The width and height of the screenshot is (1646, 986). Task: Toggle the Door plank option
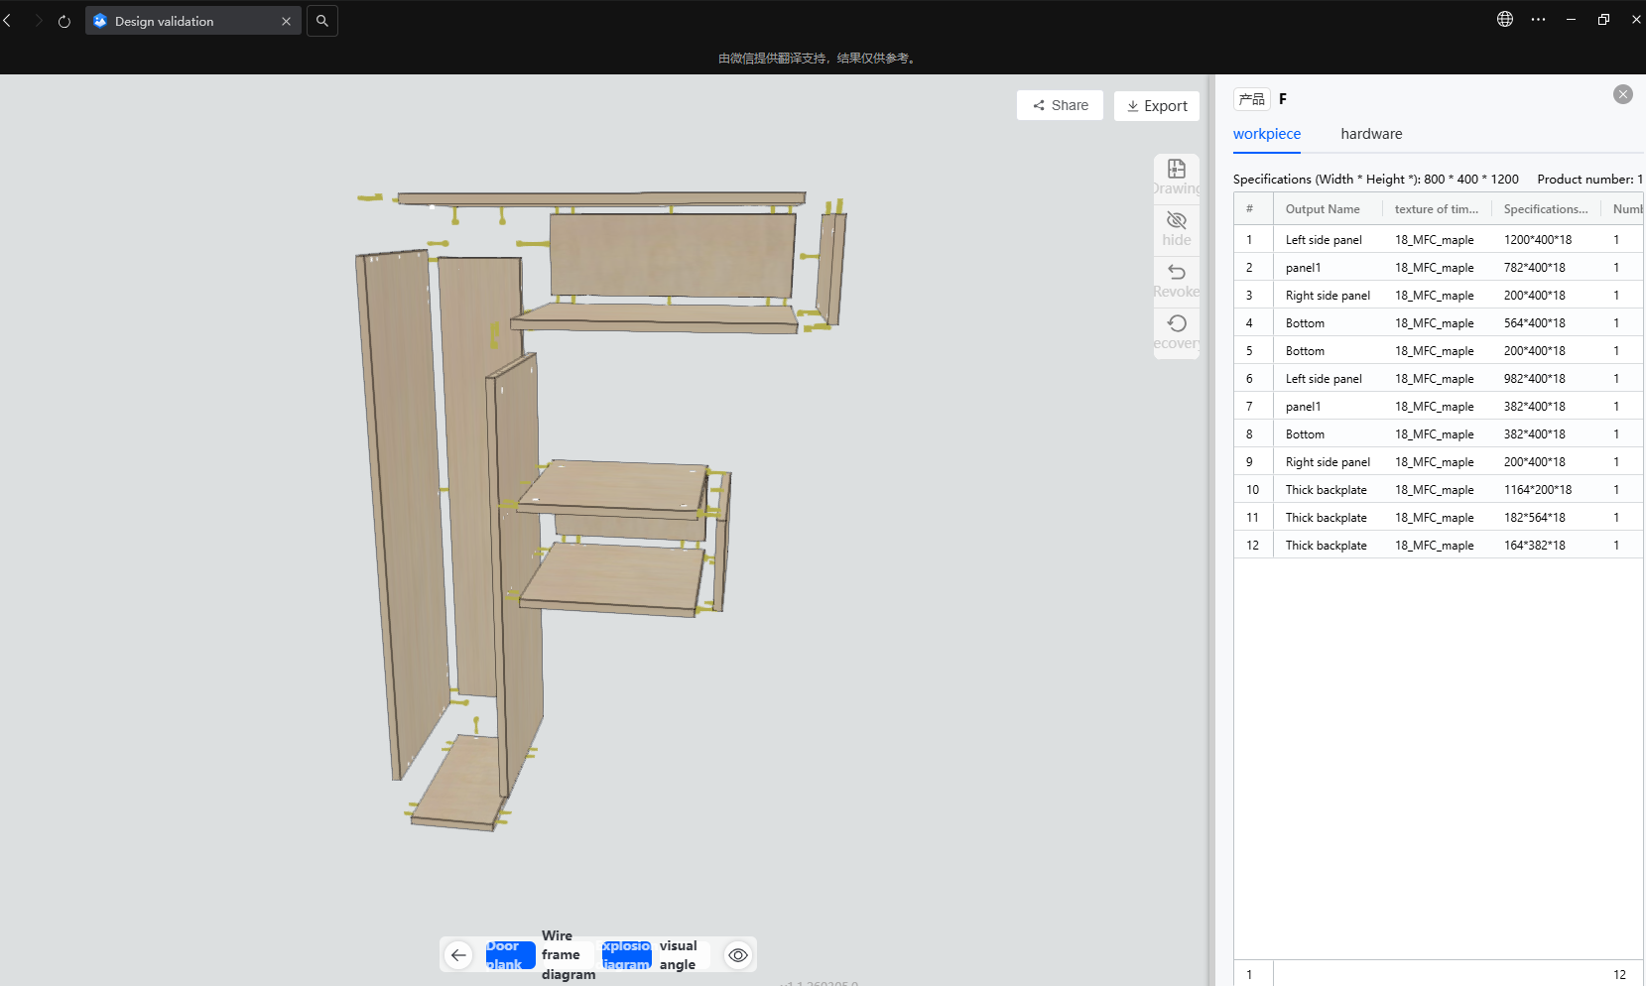511,955
